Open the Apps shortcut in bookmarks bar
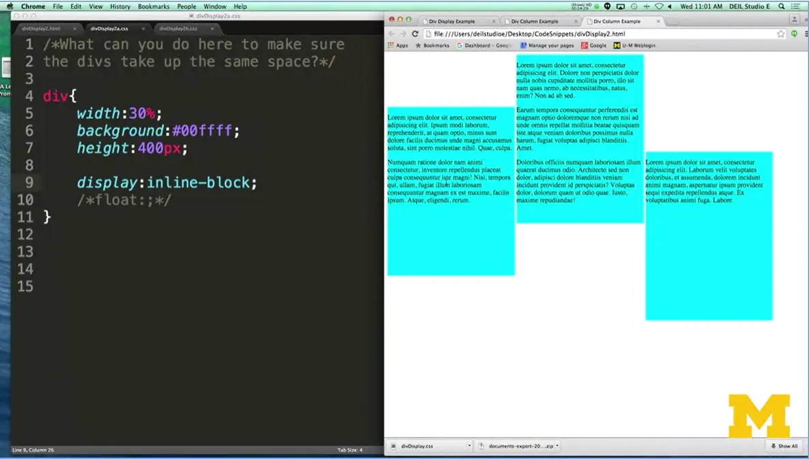 tap(399, 46)
